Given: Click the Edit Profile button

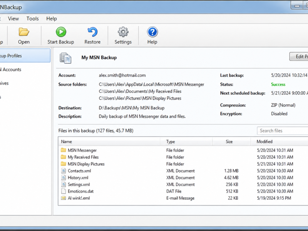Looking at the screenshot, I should point(299,57).
